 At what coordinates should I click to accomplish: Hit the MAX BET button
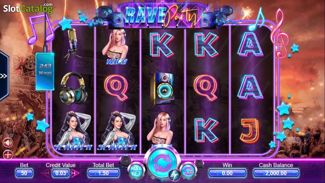(x=136, y=171)
